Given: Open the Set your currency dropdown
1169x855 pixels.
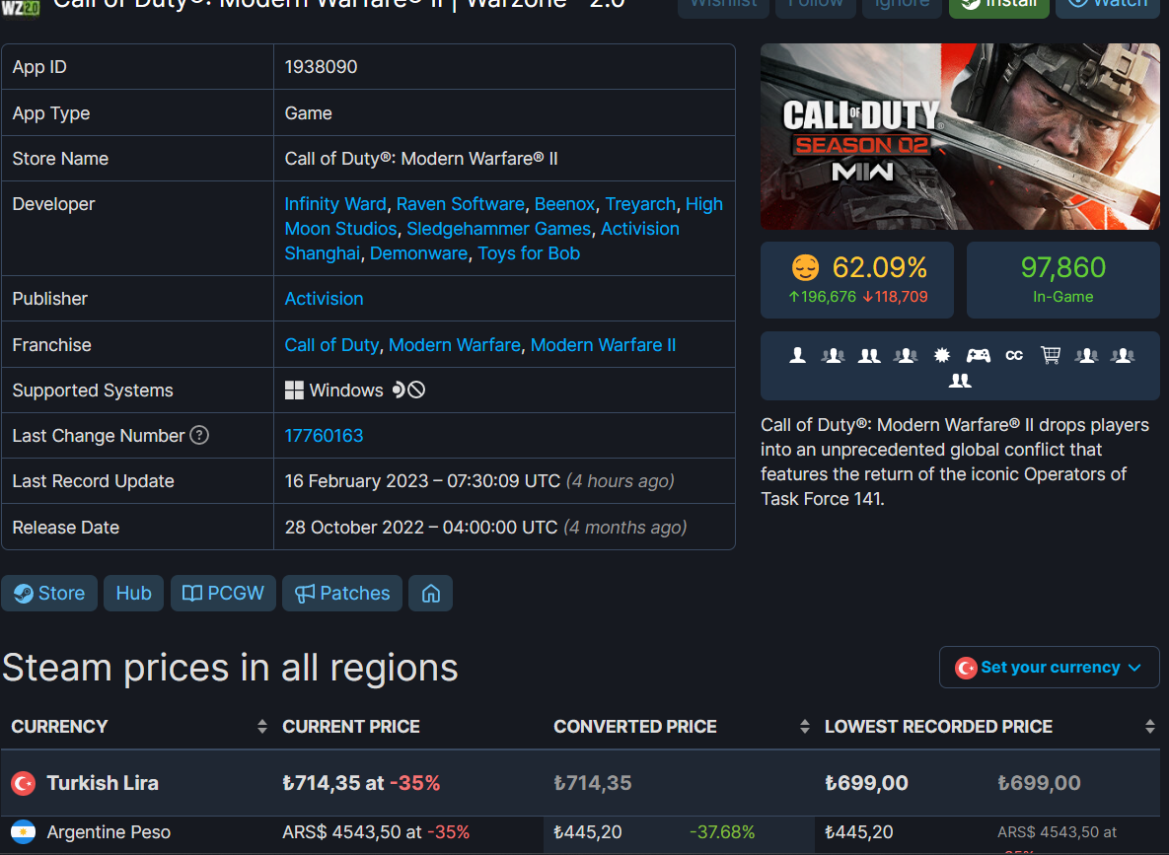Looking at the screenshot, I should click(x=1049, y=668).
